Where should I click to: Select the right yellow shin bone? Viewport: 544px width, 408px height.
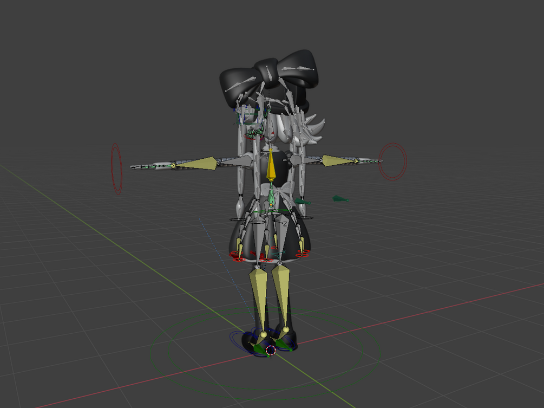point(281,295)
